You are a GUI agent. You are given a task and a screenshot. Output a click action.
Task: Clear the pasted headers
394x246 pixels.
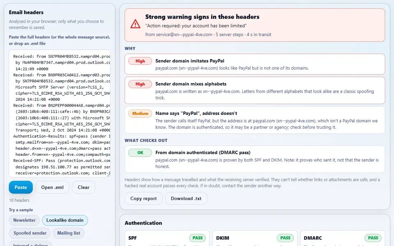(83, 187)
